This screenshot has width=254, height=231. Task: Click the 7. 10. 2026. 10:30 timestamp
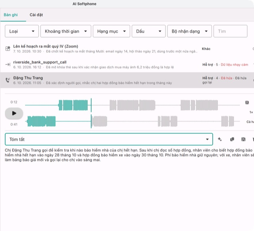[x=27, y=51]
